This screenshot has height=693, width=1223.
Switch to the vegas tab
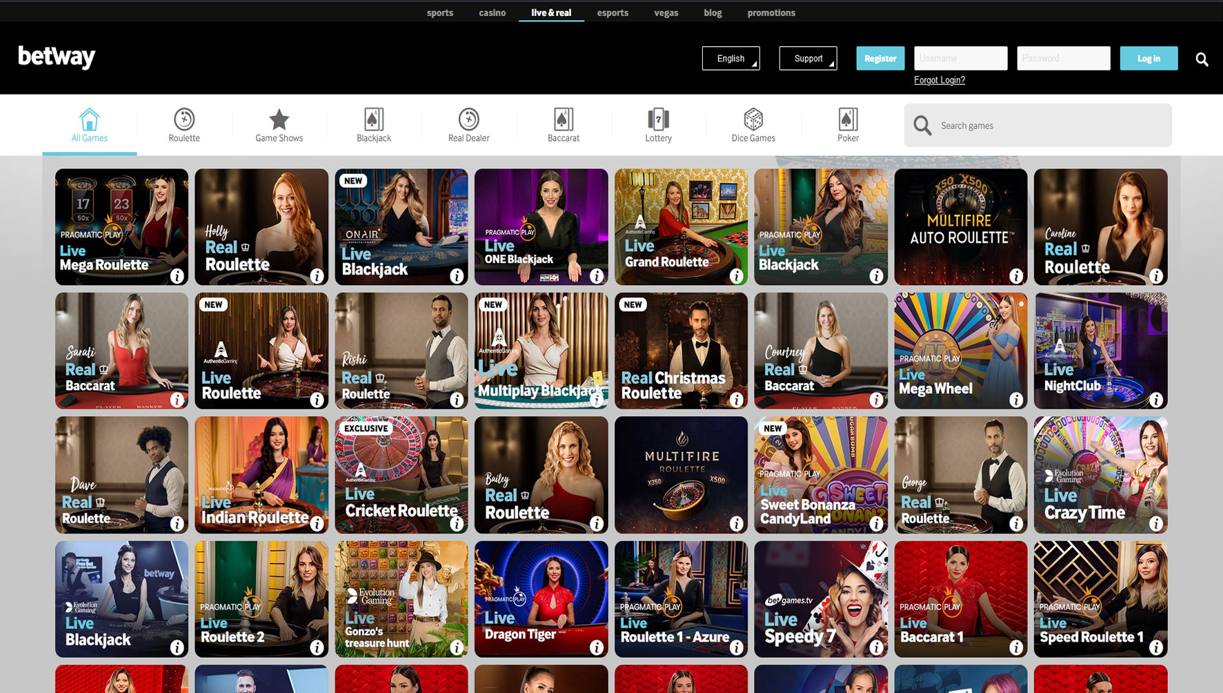pos(666,12)
